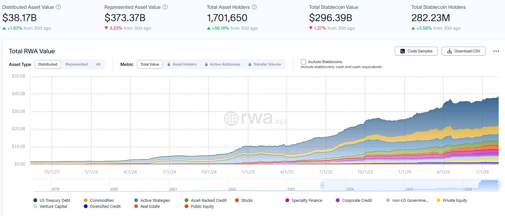This screenshot has height=216, width=505.
Task: Click the lock icon beside Asset Holders
Action: click(x=169, y=64)
